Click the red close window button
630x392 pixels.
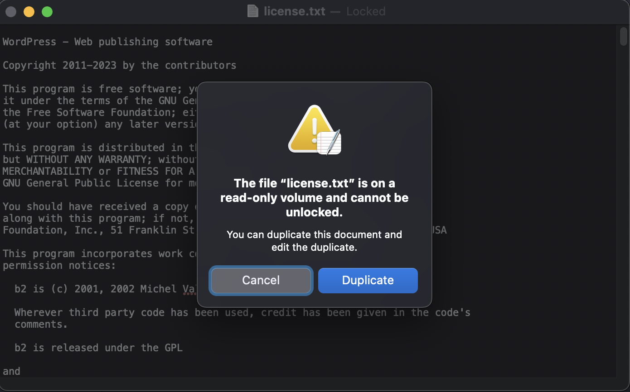pos(10,12)
